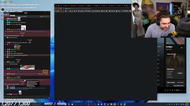Click the song title hooligan
190x106 pixels.
click(169, 47)
